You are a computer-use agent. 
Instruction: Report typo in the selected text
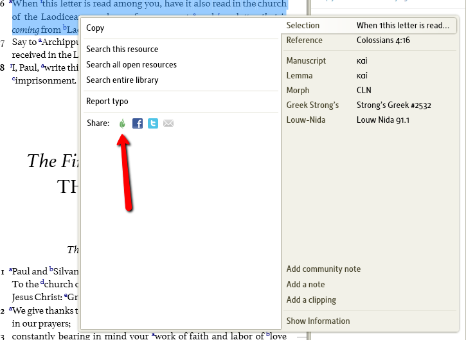coord(107,102)
